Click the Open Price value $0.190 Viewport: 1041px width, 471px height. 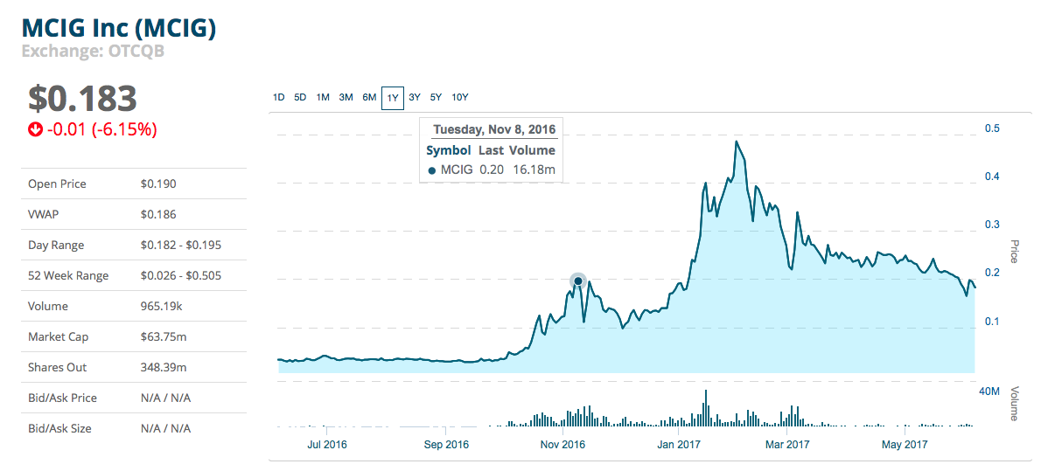click(158, 184)
